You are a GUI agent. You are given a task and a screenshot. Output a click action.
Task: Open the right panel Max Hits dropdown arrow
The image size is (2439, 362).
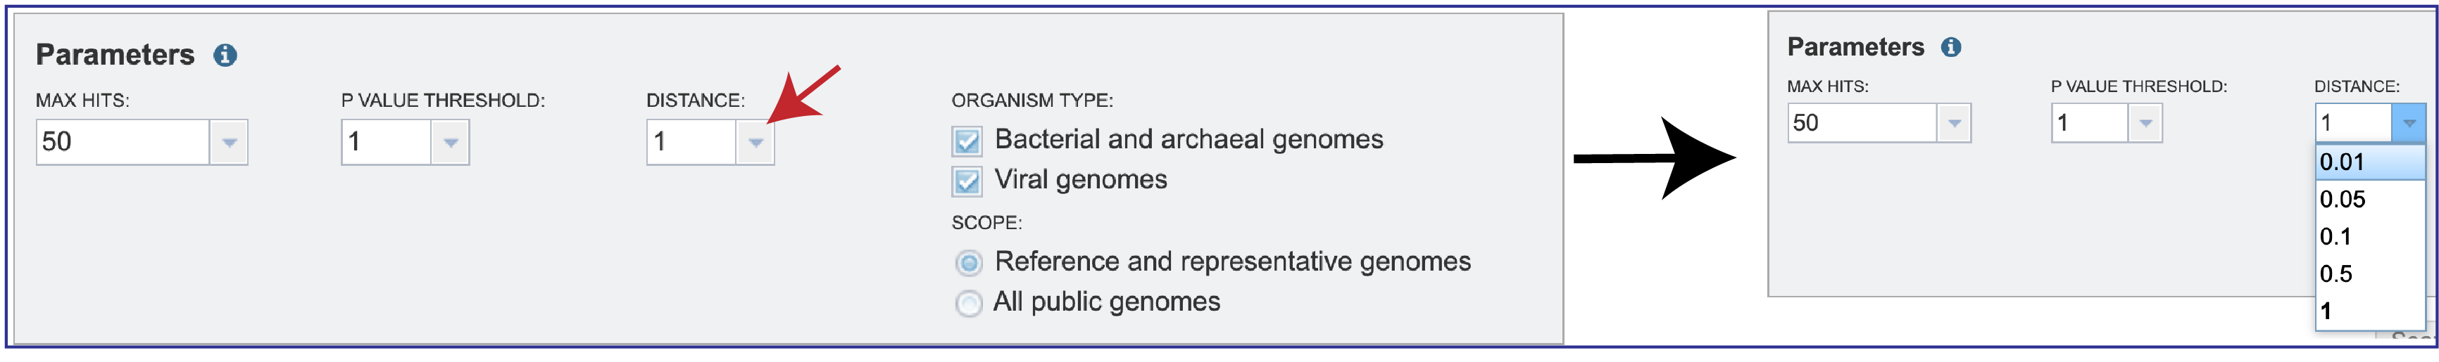(1953, 124)
